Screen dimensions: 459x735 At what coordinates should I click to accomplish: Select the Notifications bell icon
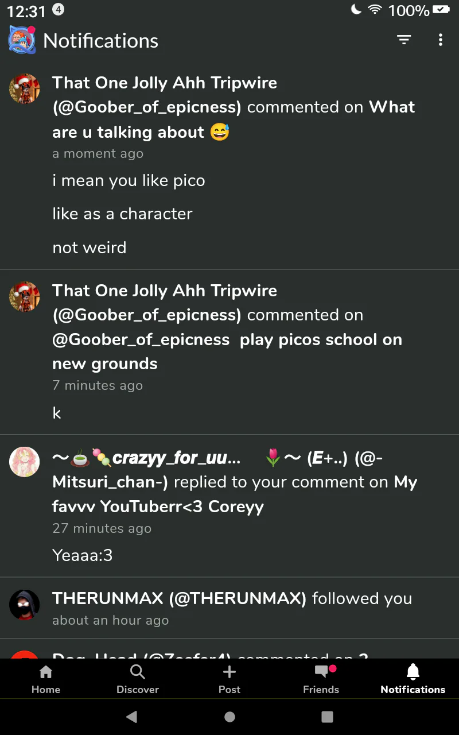click(413, 672)
